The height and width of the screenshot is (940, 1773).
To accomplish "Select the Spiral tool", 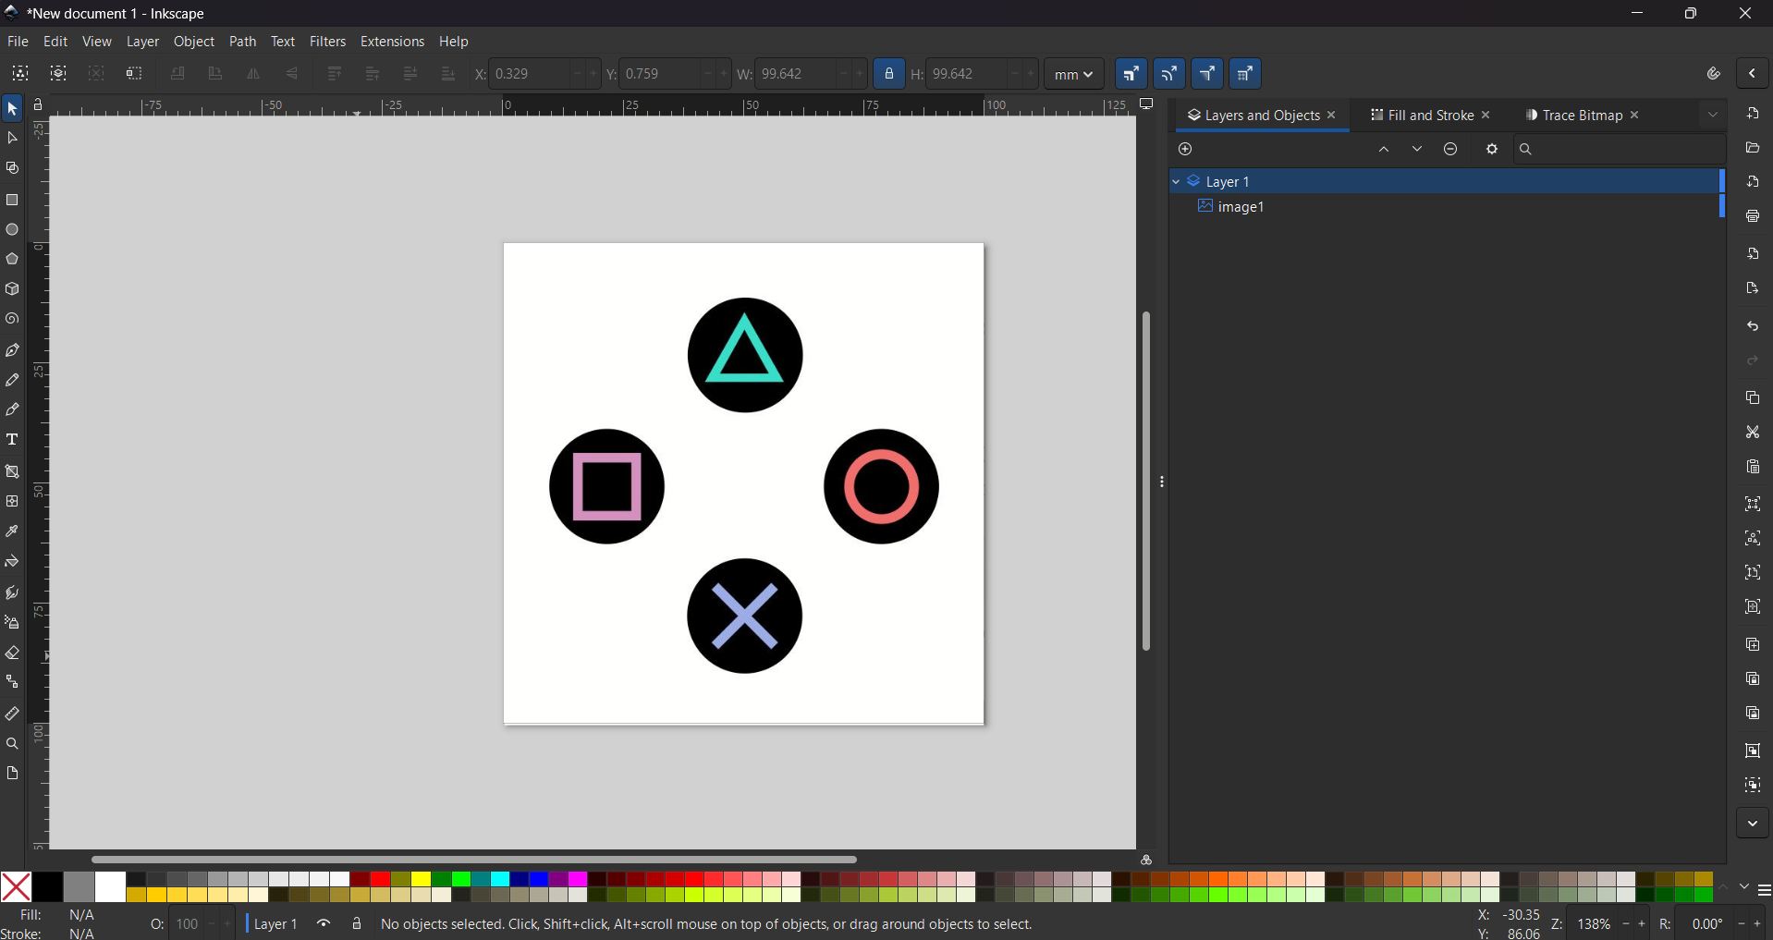I will 12,319.
